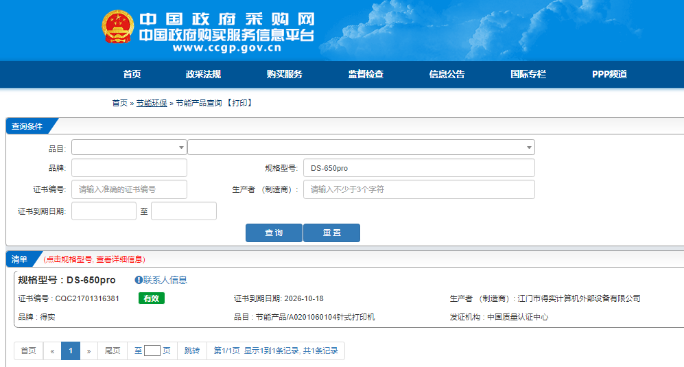Image resolution: width=684 pixels, height=367 pixels.
Task: Click the » next page button
Action: point(89,351)
